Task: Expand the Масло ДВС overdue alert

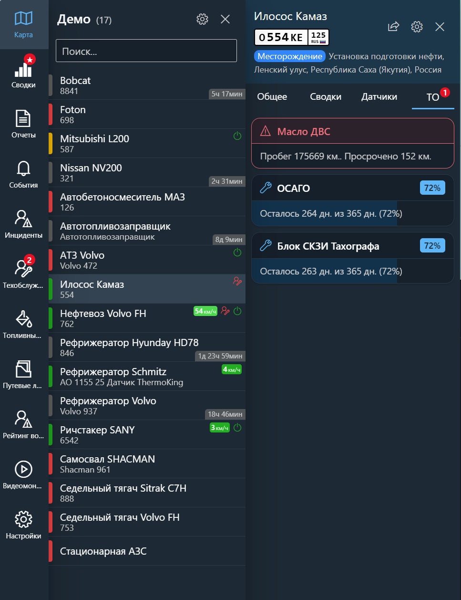Action: tap(352, 132)
